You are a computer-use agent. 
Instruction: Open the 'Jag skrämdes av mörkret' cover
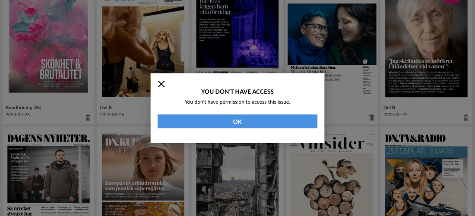426,48
